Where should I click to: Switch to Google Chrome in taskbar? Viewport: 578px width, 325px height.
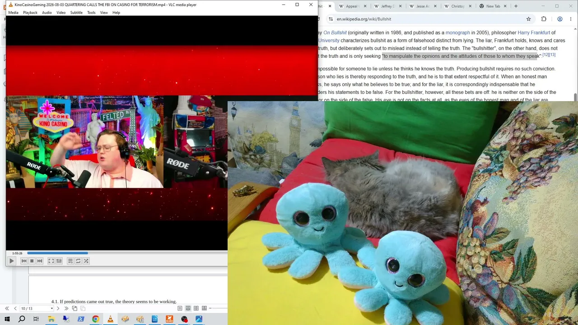95,319
